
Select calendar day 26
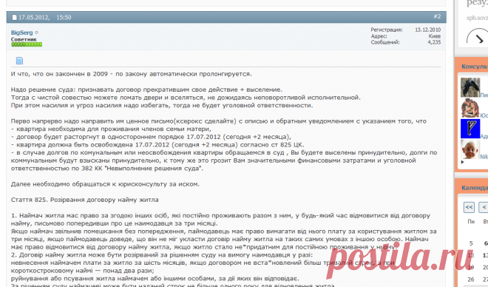point(471,280)
